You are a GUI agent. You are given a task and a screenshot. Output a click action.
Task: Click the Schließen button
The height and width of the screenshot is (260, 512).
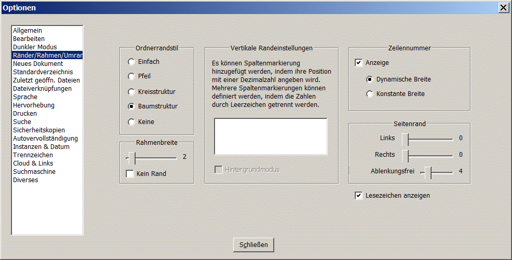pyautogui.click(x=253, y=244)
